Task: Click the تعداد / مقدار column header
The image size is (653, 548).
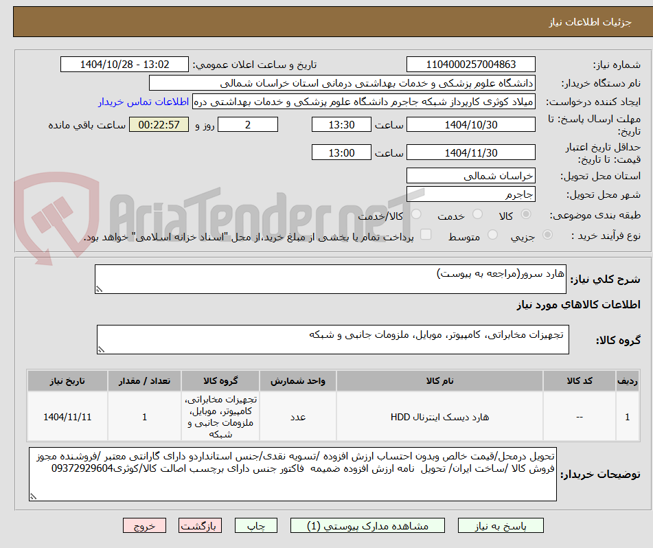Action: 144,381
